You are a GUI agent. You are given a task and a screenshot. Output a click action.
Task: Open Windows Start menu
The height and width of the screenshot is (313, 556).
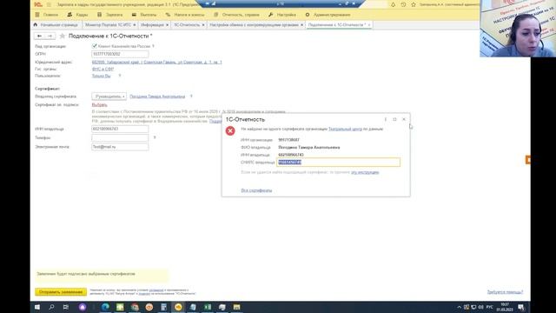37,307
